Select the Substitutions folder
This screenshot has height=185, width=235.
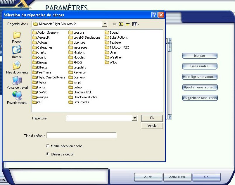(x=116, y=37)
